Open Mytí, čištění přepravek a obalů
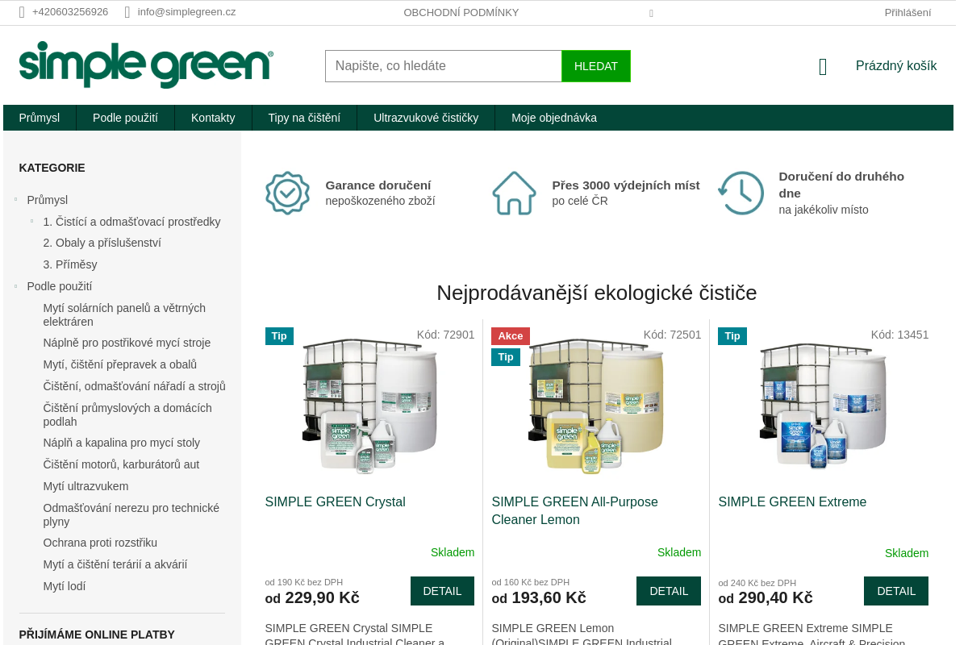The width and height of the screenshot is (968, 645). point(120,364)
